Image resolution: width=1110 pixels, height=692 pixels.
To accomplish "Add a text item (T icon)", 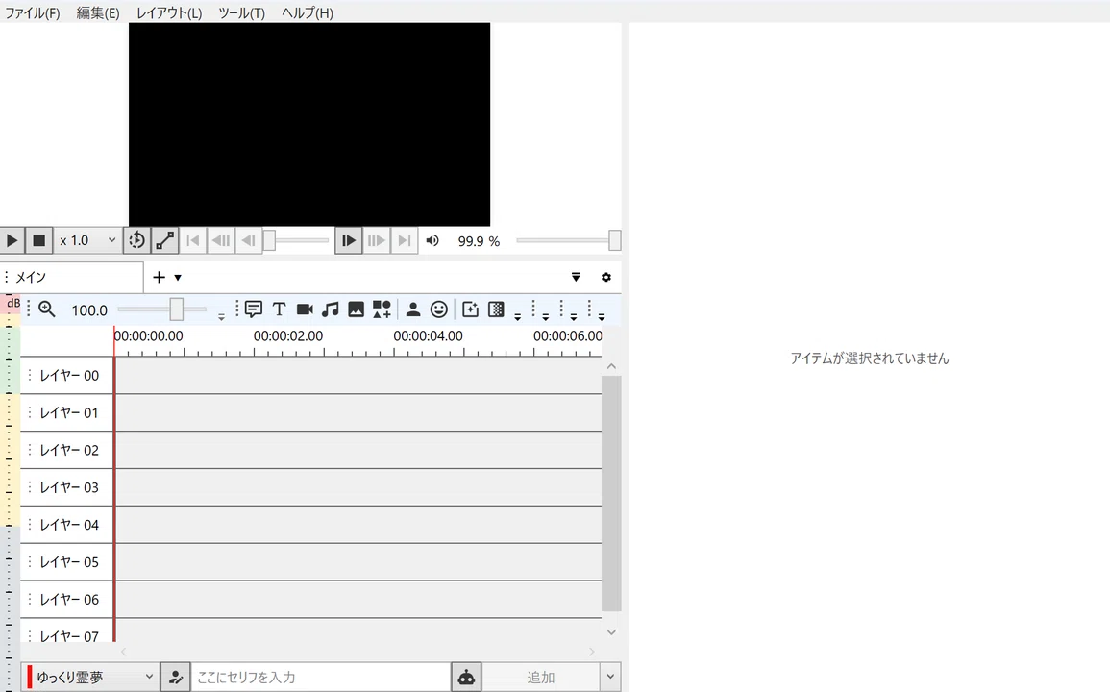I will 279,309.
